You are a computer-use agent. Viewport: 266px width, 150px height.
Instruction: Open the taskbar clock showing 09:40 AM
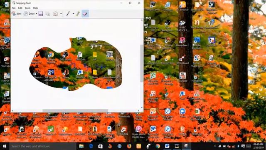pyautogui.click(x=259, y=146)
